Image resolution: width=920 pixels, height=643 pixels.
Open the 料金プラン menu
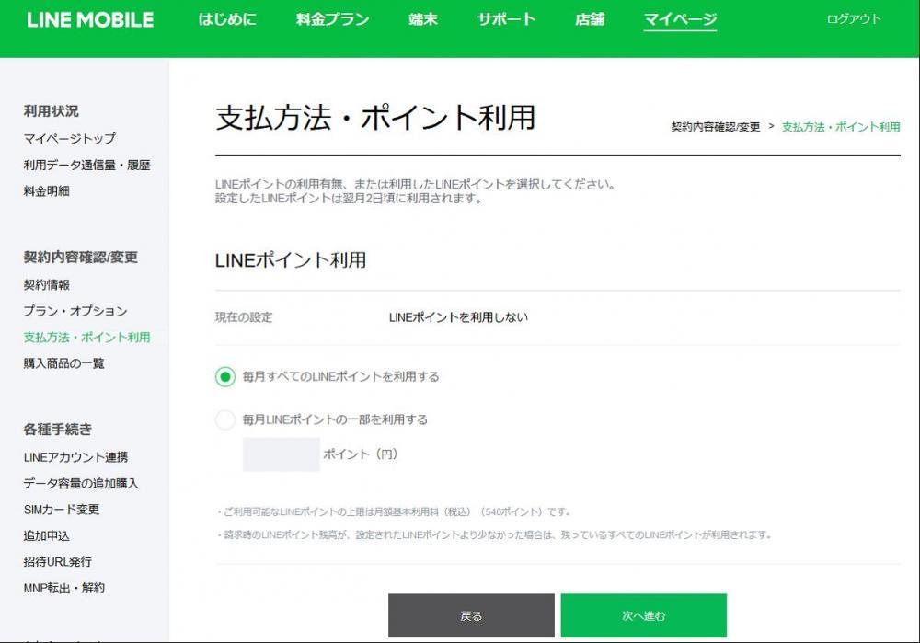[333, 19]
